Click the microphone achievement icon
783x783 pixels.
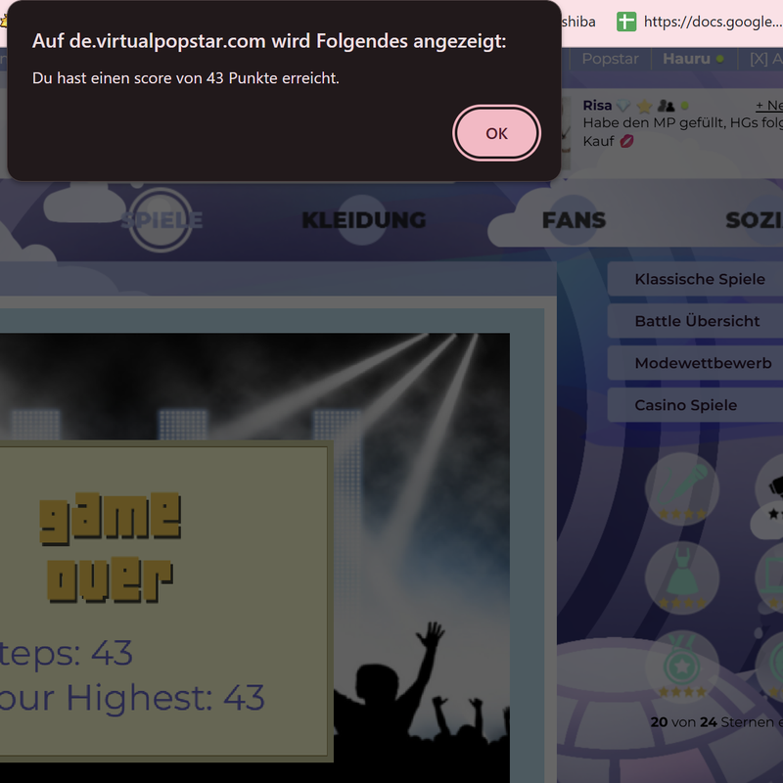tap(682, 488)
